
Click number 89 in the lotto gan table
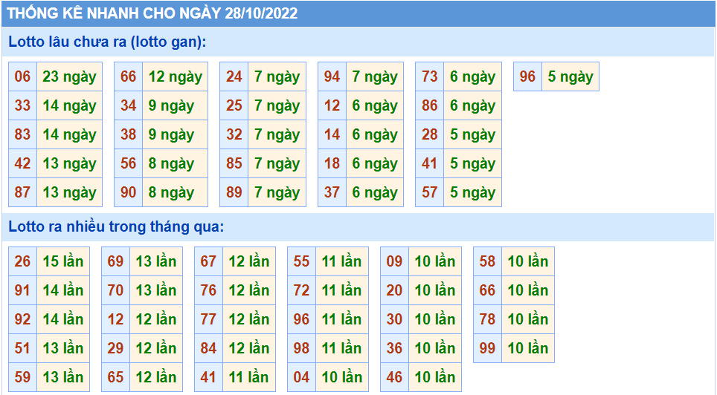click(234, 192)
